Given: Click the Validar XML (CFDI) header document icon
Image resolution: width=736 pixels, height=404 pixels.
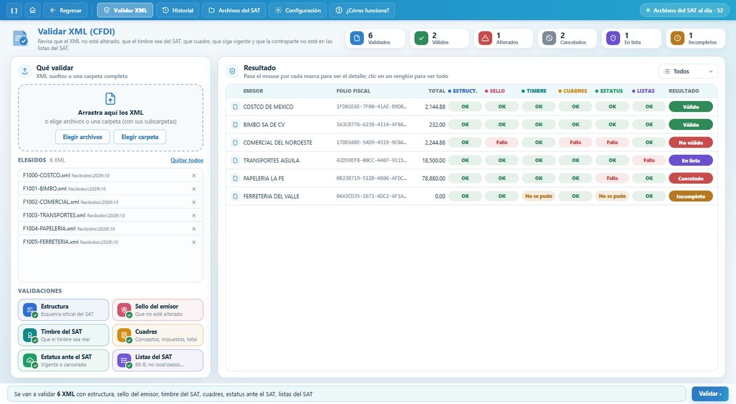Looking at the screenshot, I should coord(20,38).
